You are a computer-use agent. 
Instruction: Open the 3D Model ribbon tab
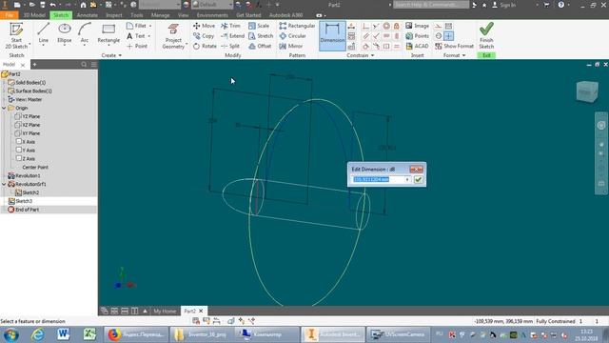pyautogui.click(x=34, y=15)
